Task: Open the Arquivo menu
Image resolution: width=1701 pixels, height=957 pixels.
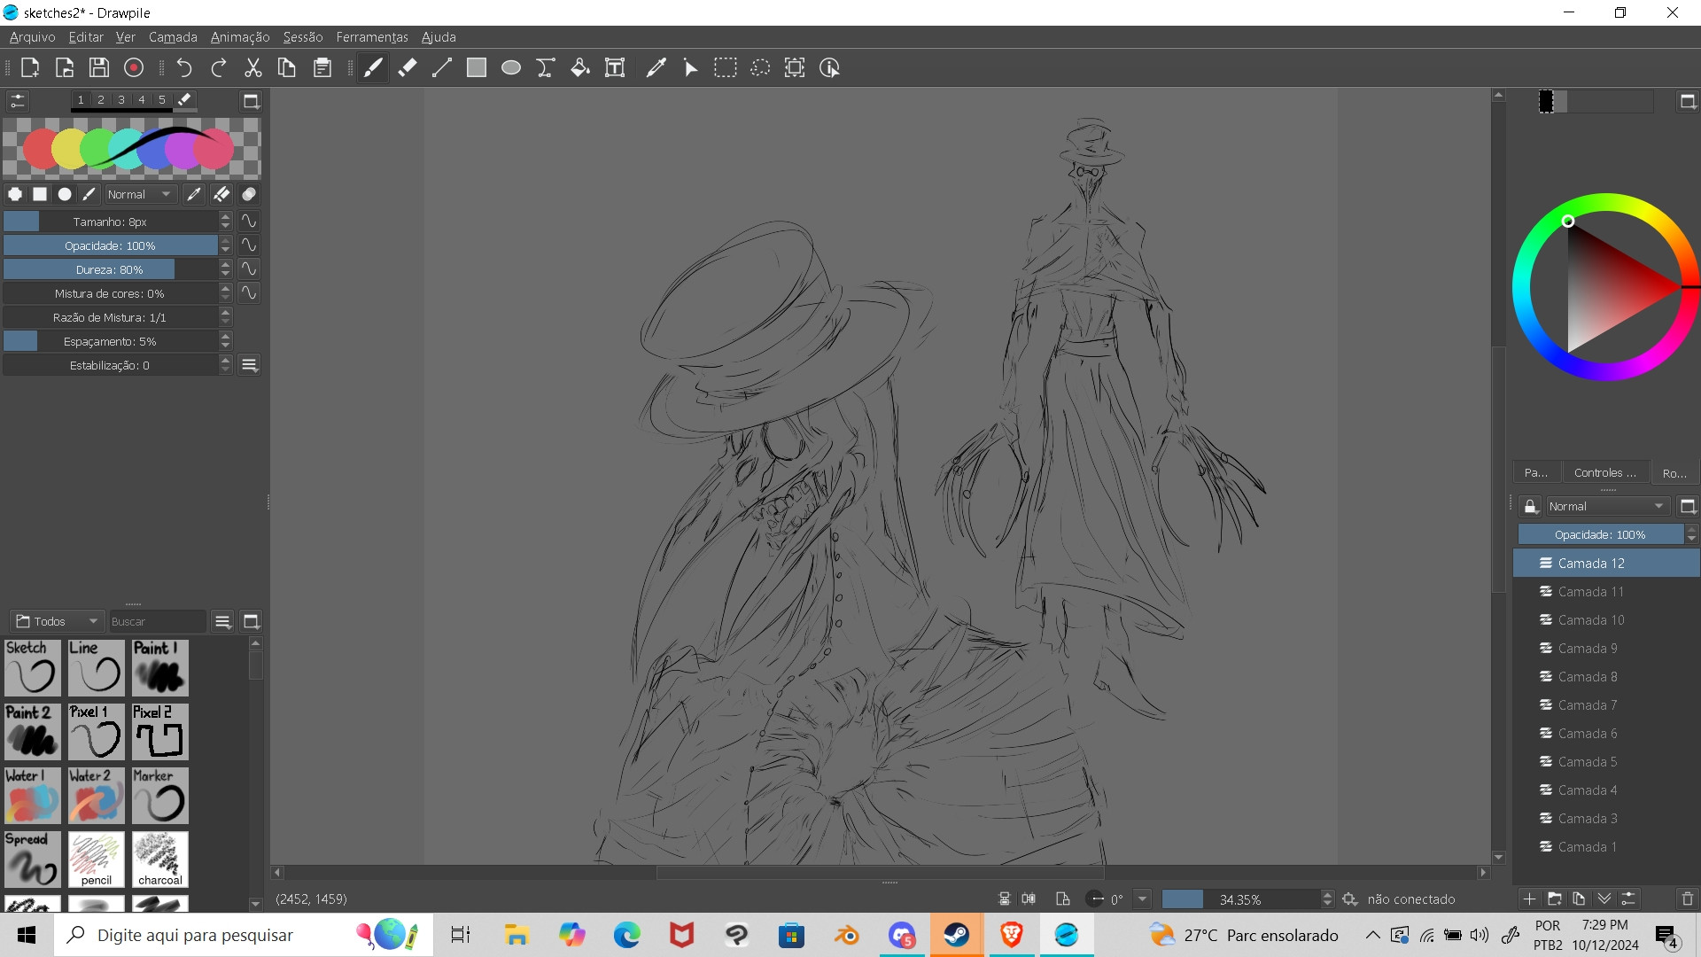Action: click(x=32, y=37)
